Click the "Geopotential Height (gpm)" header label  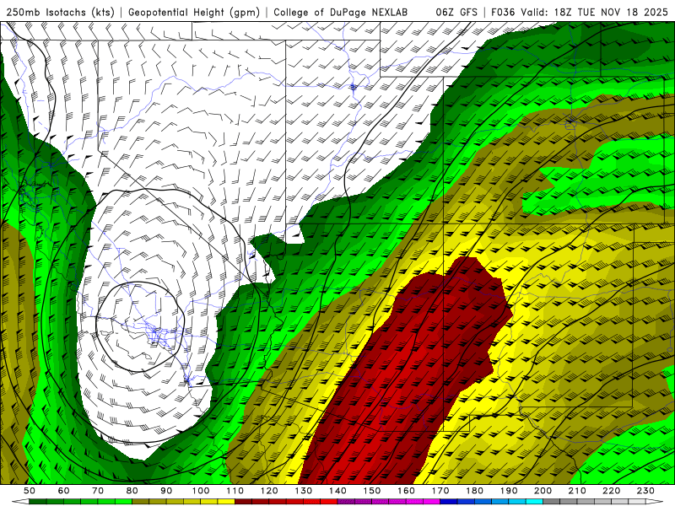[194, 13]
